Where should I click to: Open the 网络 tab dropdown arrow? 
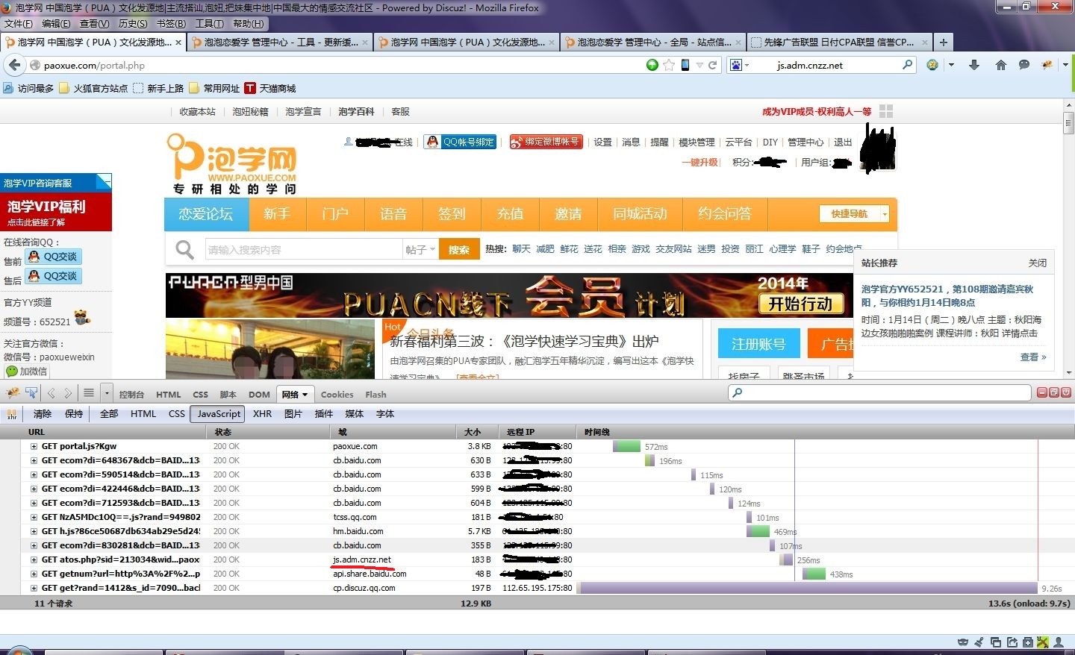click(304, 395)
